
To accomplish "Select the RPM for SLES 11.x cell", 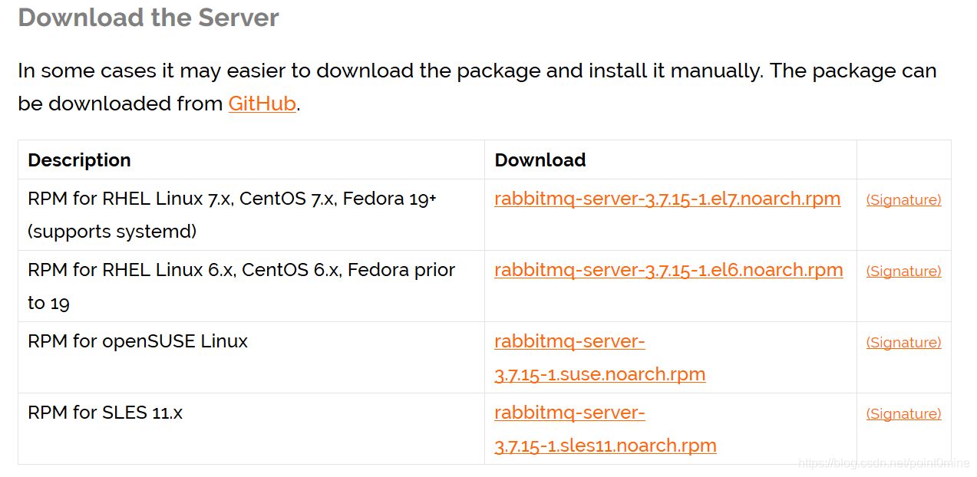I will [251, 429].
